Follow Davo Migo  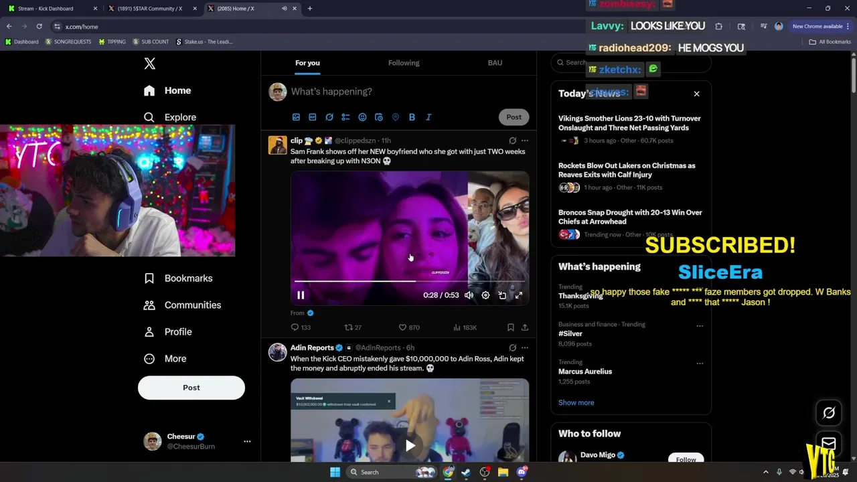(686, 459)
